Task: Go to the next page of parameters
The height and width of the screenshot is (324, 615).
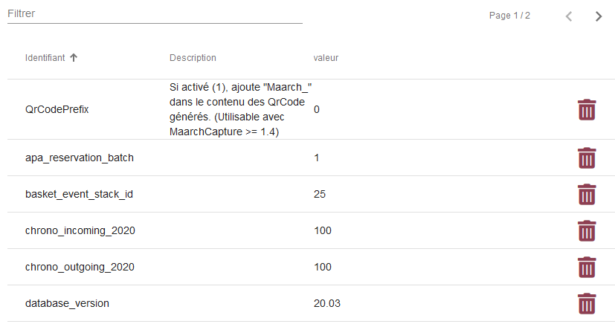Action: [598, 16]
